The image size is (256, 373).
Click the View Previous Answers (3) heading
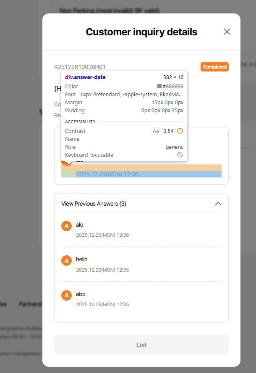(x=94, y=204)
